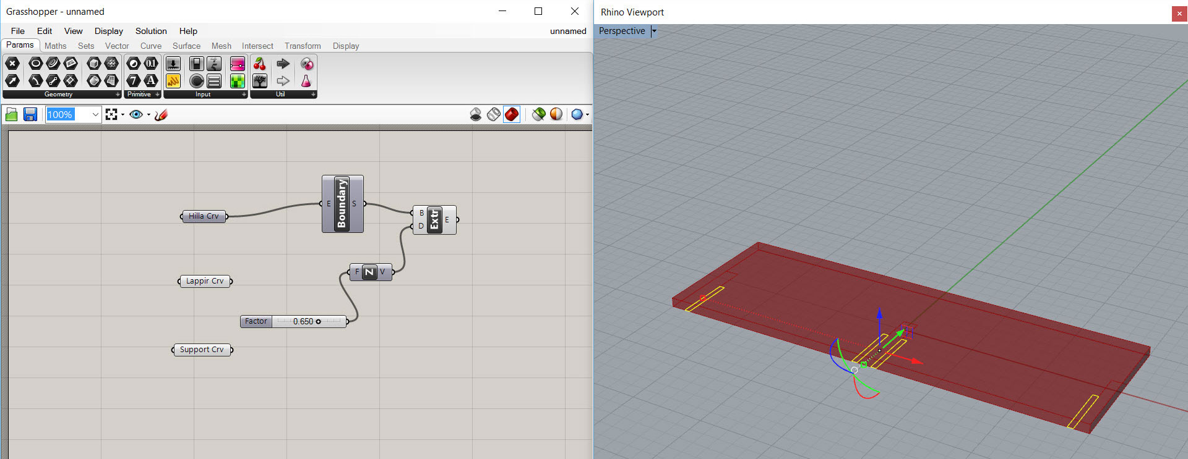Add the pink Jump util component
This screenshot has height=459, width=1188.
coord(306,64)
